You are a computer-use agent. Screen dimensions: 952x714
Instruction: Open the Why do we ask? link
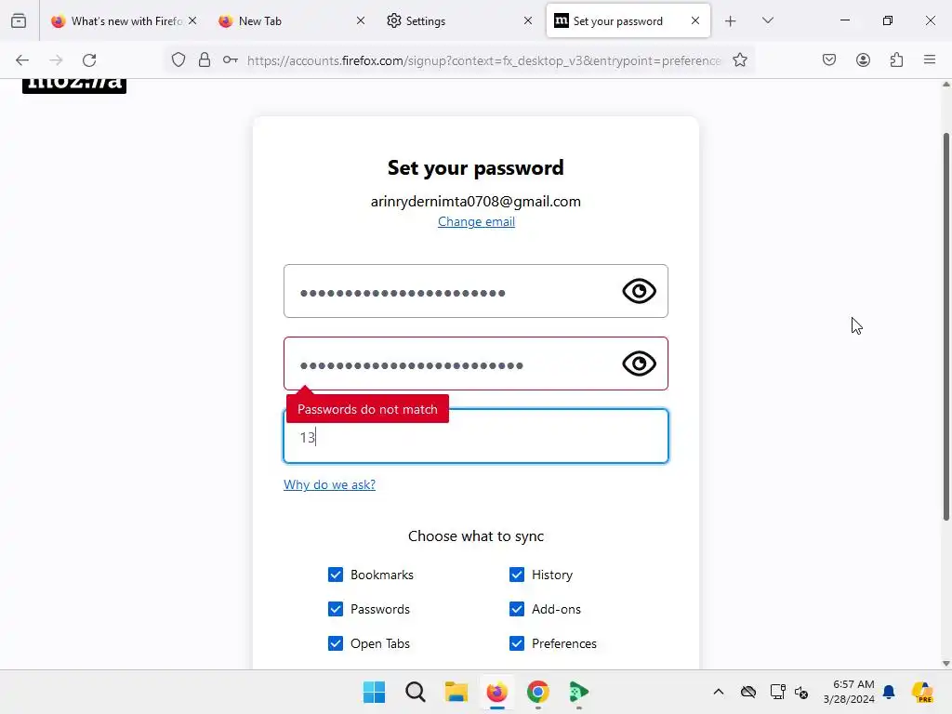click(x=330, y=484)
